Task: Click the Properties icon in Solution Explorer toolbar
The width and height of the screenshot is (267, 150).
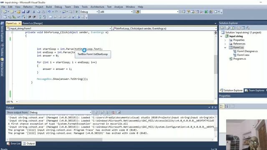Action: pos(222,28)
